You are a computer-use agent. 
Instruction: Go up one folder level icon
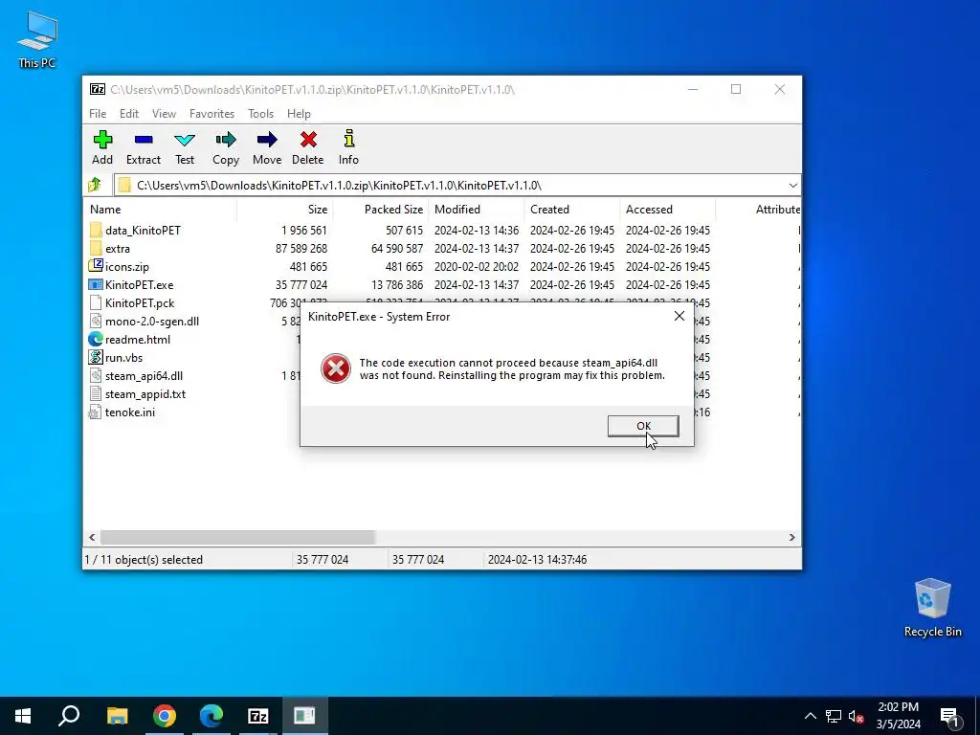coord(95,185)
